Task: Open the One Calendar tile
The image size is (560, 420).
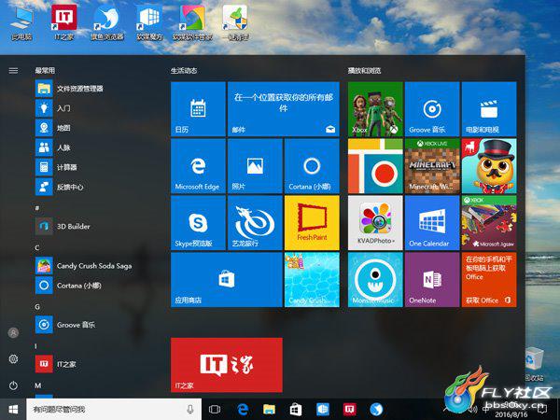Action: [x=432, y=223]
